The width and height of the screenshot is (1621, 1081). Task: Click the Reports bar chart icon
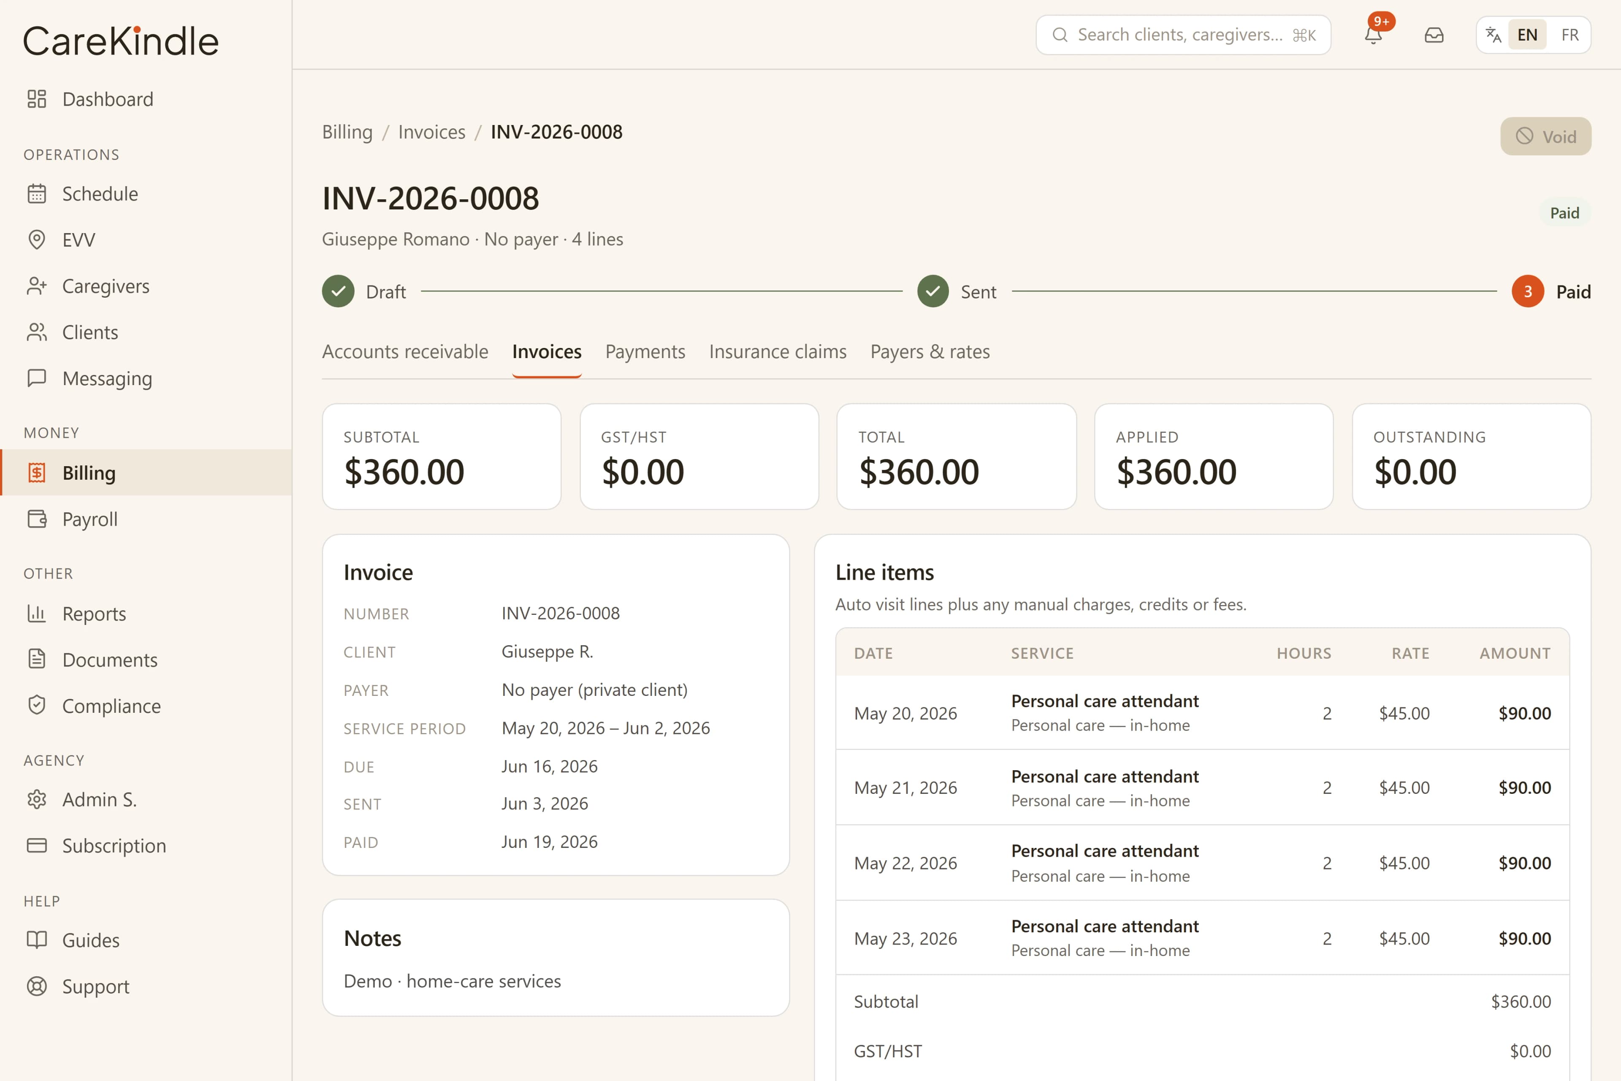pos(37,614)
